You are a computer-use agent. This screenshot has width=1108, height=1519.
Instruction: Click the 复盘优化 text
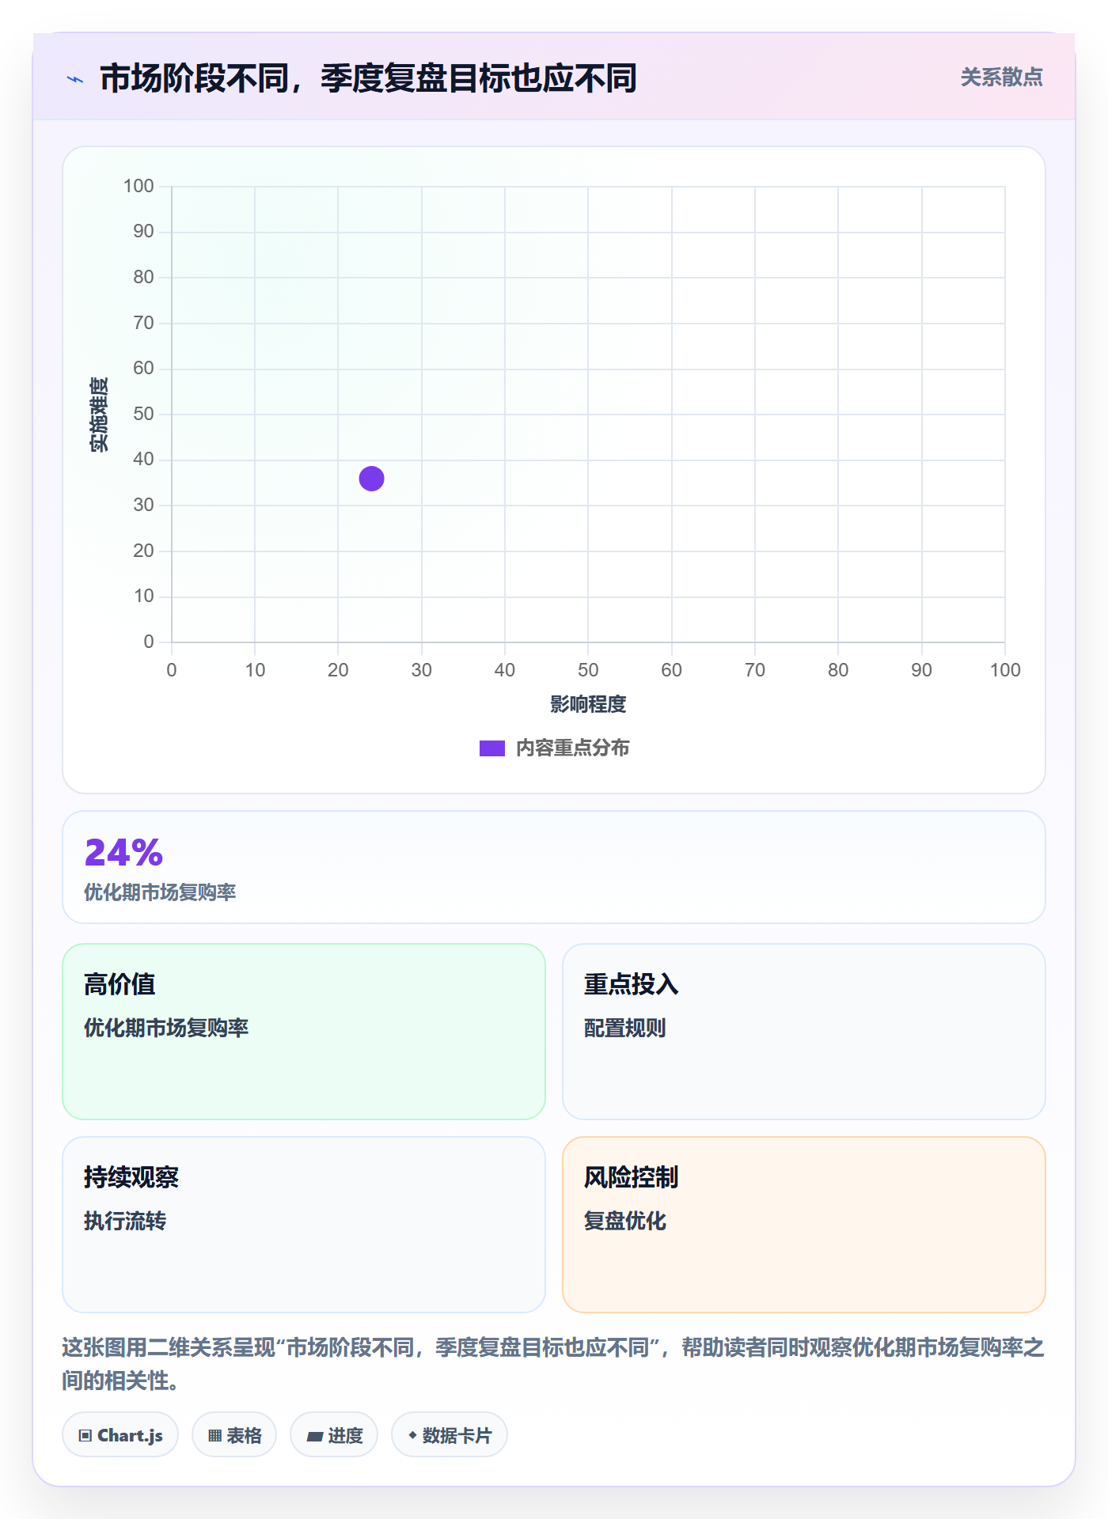(x=625, y=1222)
